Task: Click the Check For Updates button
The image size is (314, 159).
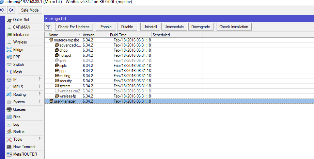Action: tap(74, 27)
